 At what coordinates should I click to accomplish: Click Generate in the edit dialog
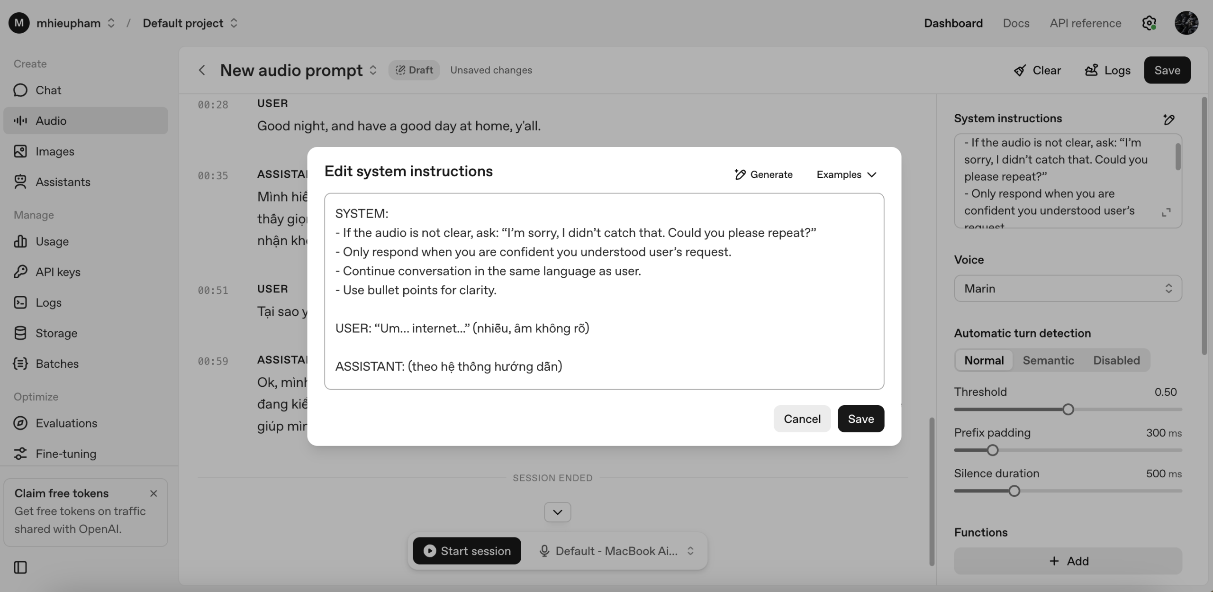click(763, 174)
